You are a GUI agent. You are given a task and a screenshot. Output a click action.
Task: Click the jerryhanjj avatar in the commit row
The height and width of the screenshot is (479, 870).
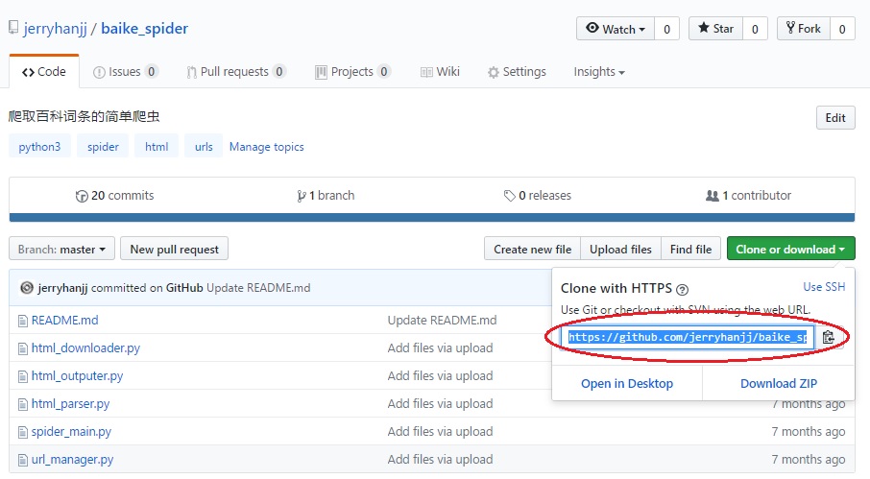pyautogui.click(x=27, y=288)
